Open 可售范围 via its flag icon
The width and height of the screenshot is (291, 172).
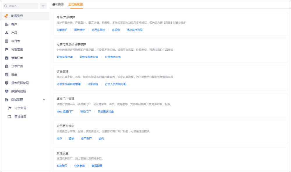tap(6, 49)
